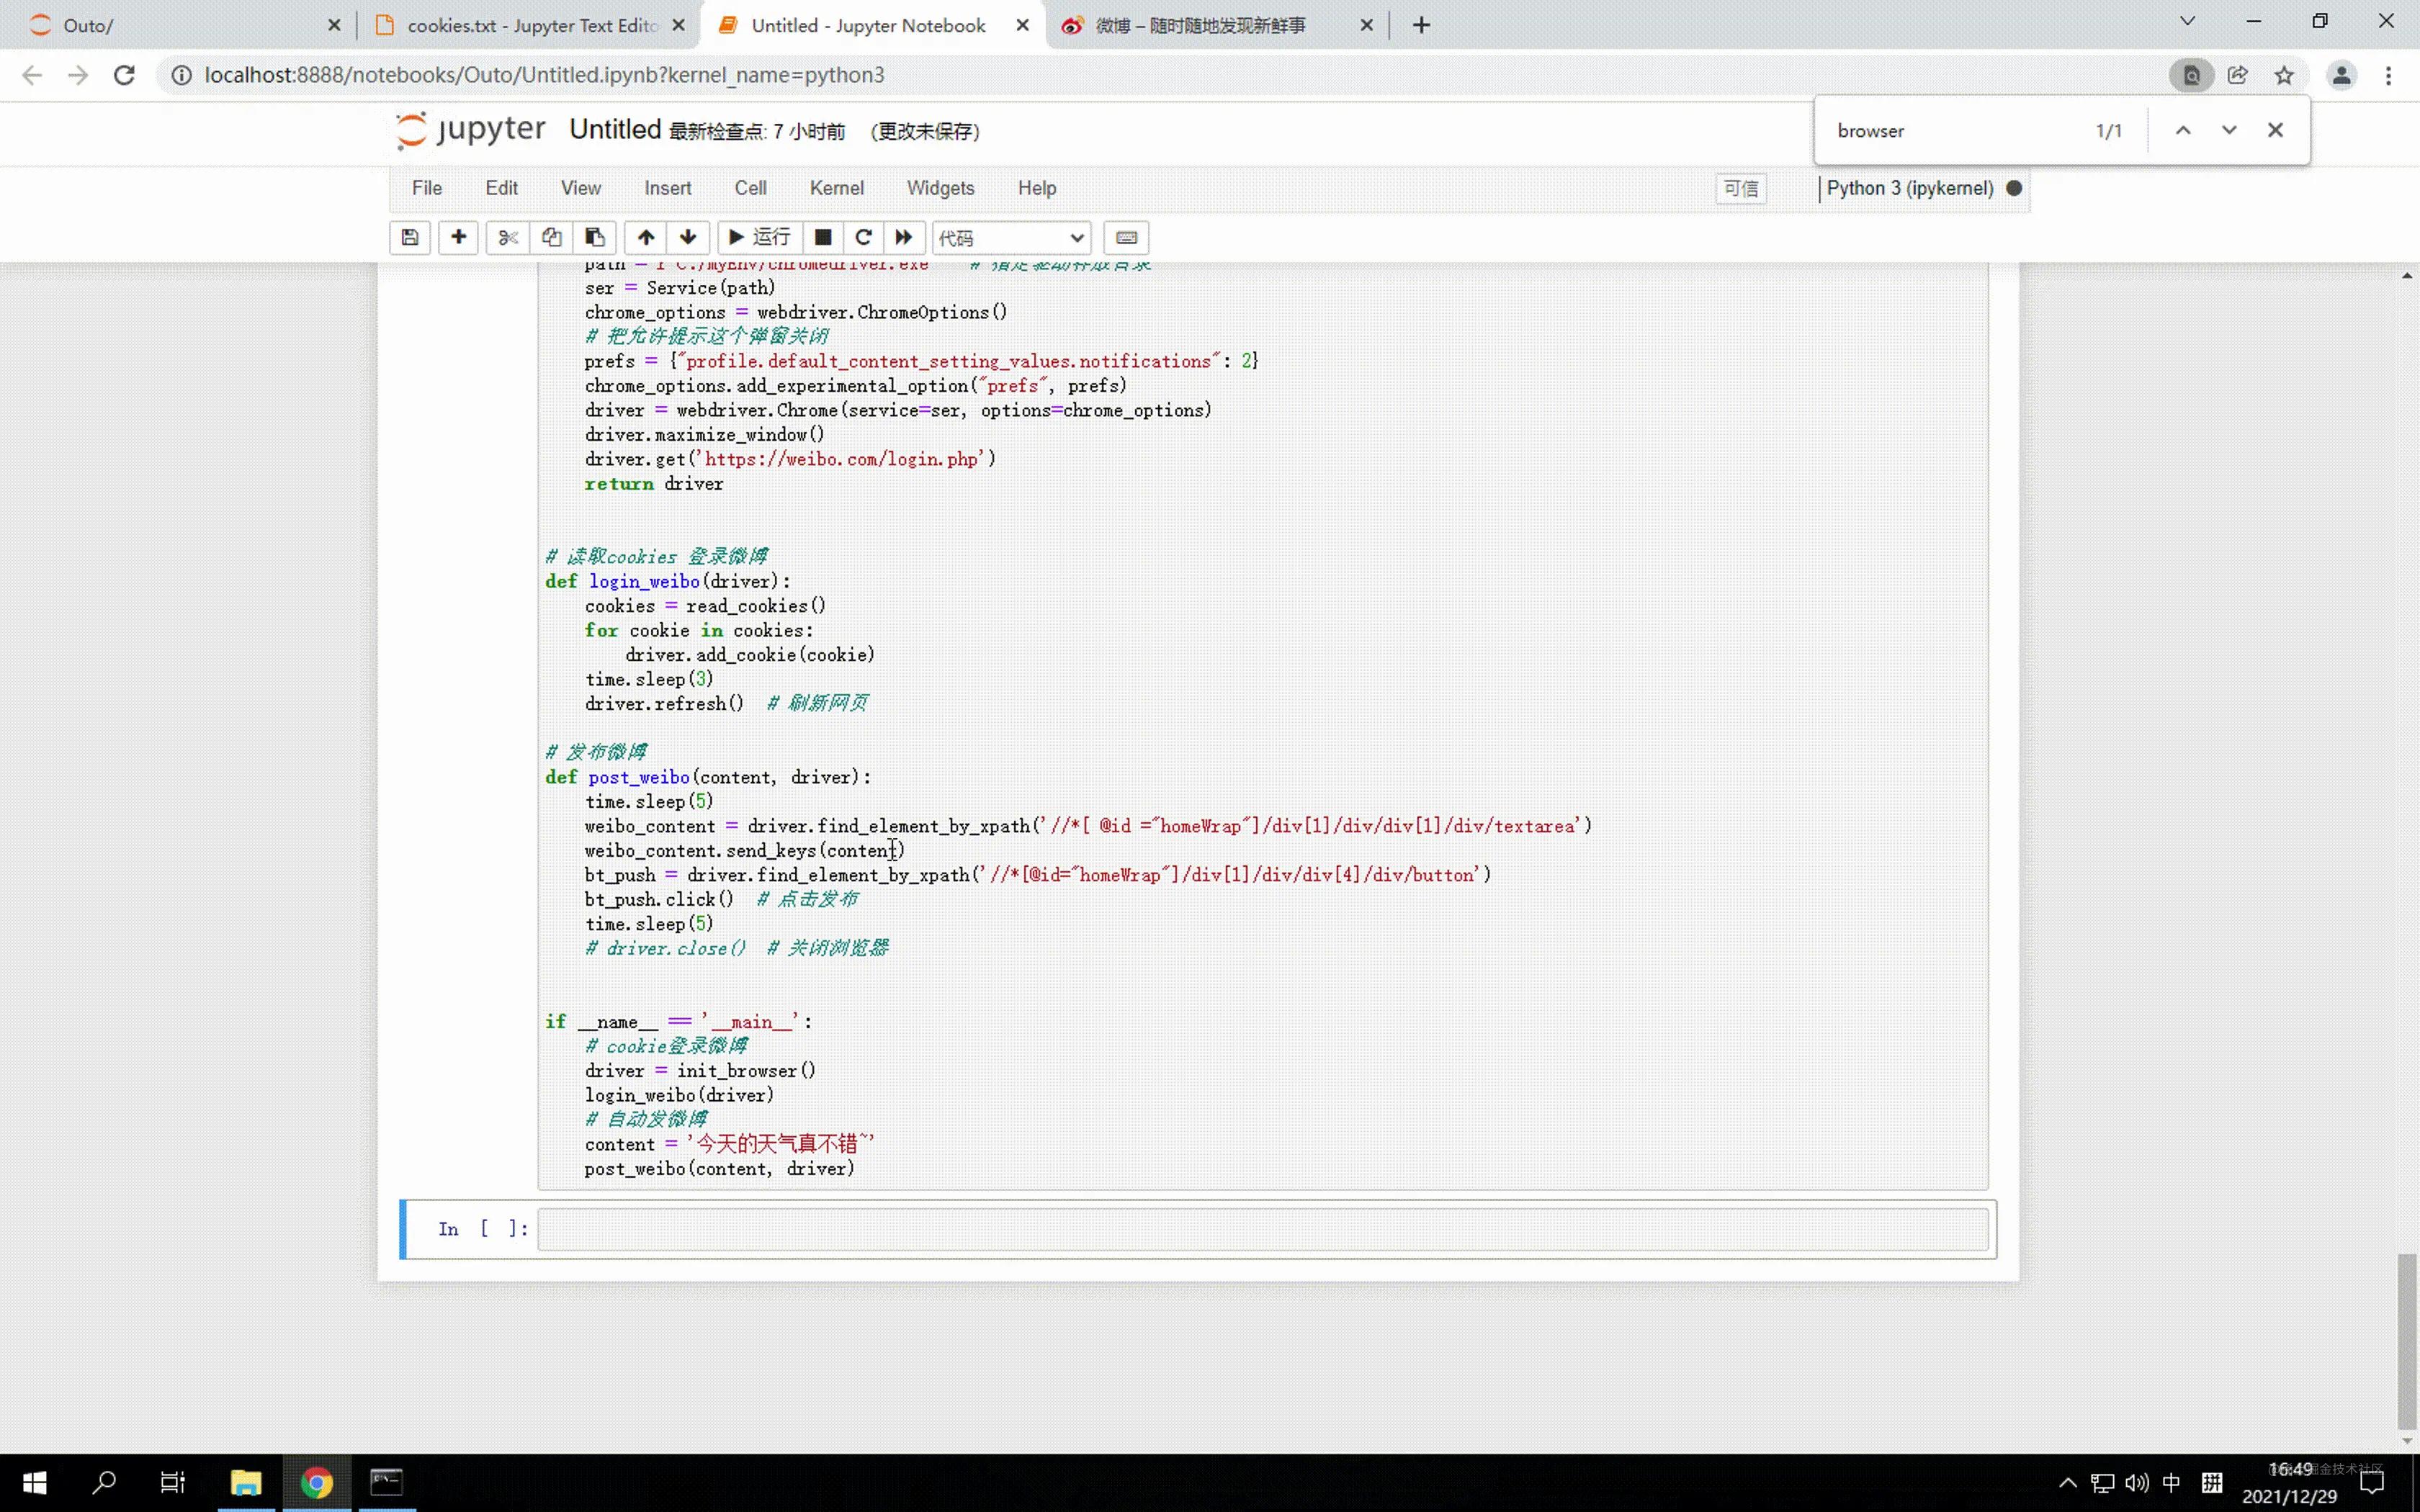Open the command palette keyboard icon
This screenshot has width=2420, height=1512.
[x=1126, y=237]
